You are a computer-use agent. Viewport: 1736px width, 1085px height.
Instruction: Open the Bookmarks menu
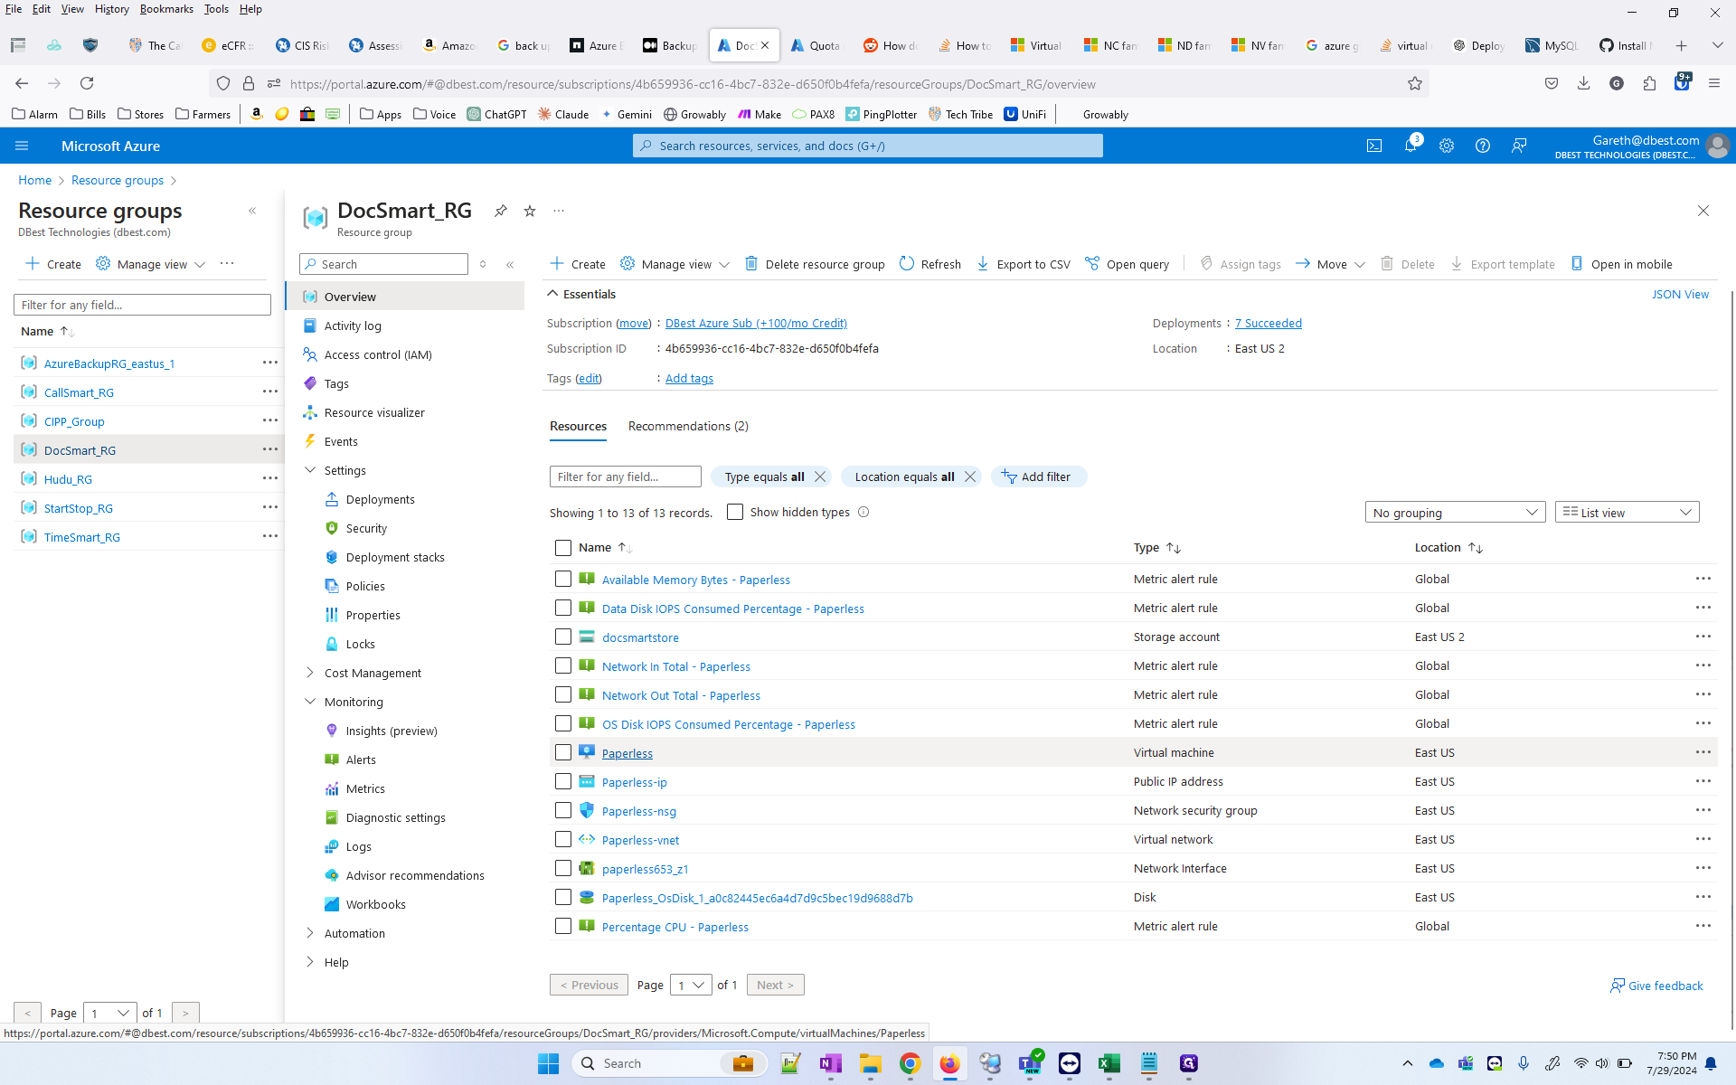166,9
